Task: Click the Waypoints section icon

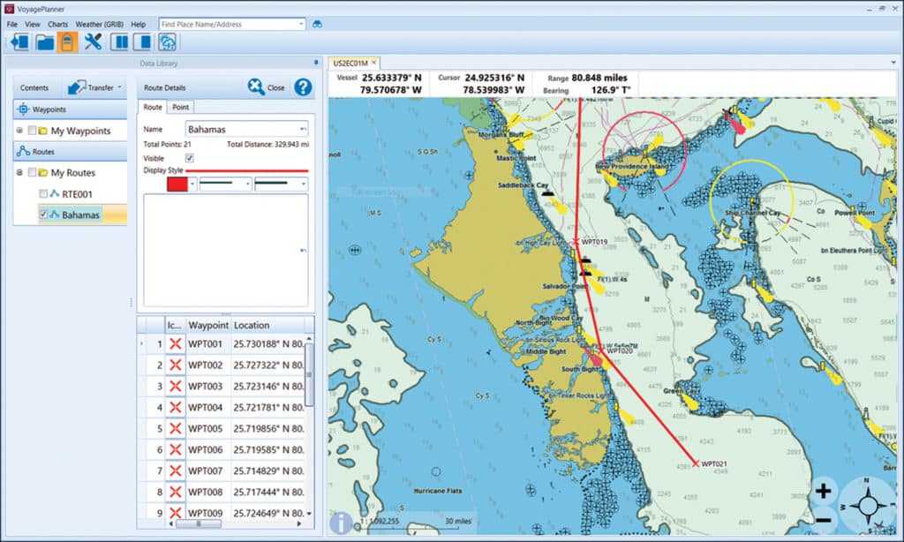Action: pyautogui.click(x=22, y=109)
